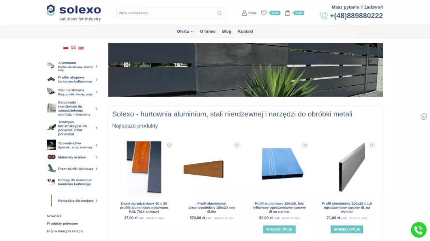The height and width of the screenshot is (241, 430).
Task: Open the Blog menu item
Action: (x=226, y=32)
